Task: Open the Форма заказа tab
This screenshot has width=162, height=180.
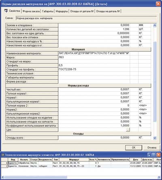Action: point(31,11)
